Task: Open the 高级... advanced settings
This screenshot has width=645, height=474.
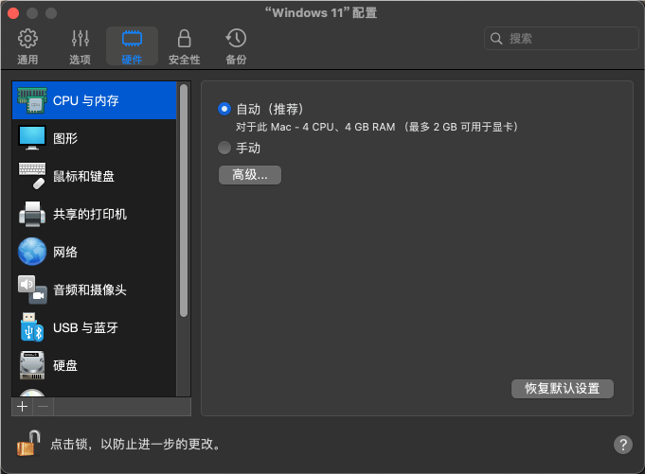Action: 250,175
